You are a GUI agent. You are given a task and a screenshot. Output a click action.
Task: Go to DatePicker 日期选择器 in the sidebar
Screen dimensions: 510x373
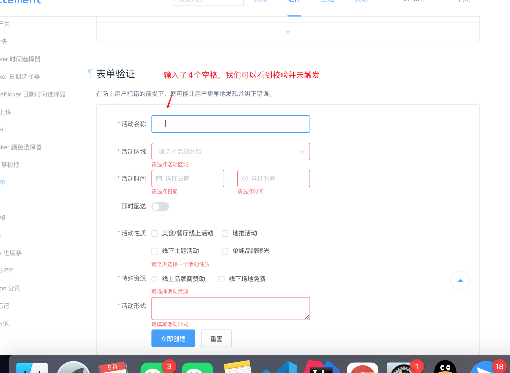(20, 77)
